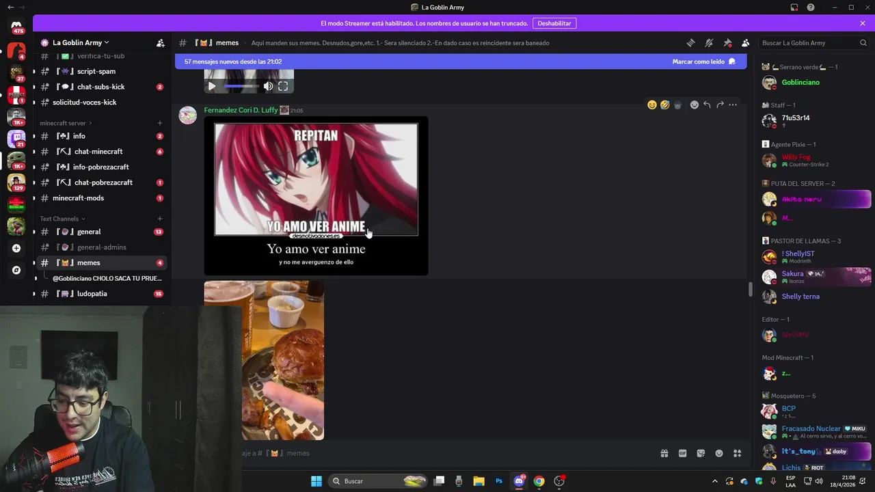
Task: Mute the video attachment audio
Action: coord(268,86)
